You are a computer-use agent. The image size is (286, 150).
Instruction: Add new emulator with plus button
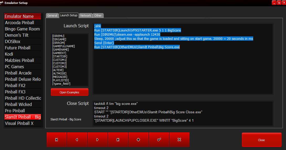pos(139,140)
